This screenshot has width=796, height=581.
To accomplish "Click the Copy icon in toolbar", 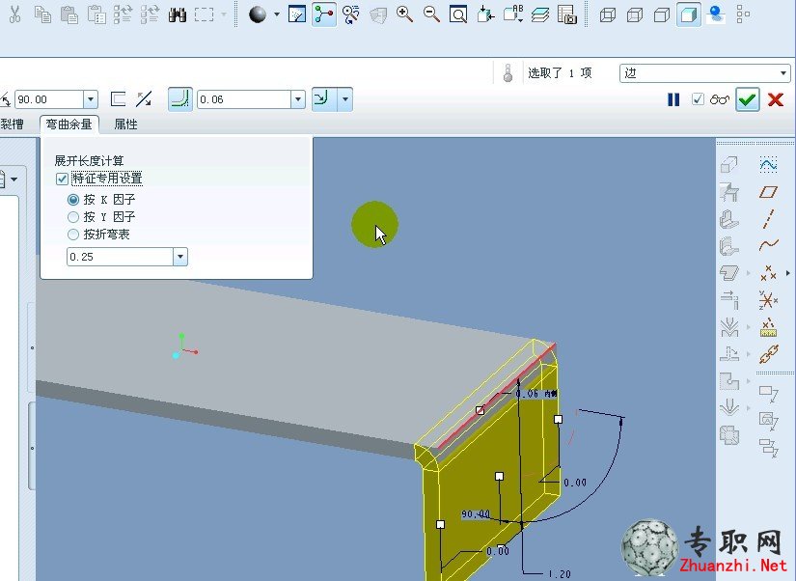I will tap(42, 14).
